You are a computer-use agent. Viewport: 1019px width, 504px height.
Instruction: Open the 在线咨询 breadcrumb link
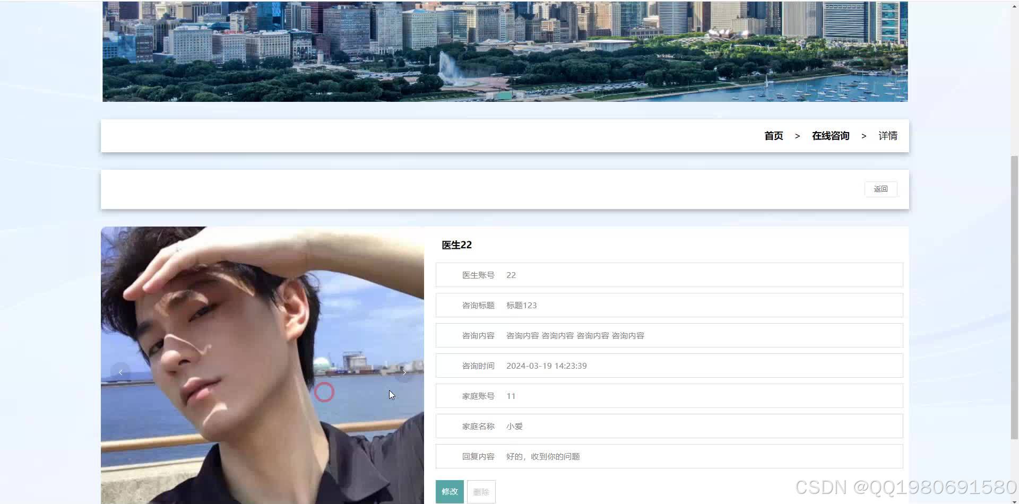(831, 136)
